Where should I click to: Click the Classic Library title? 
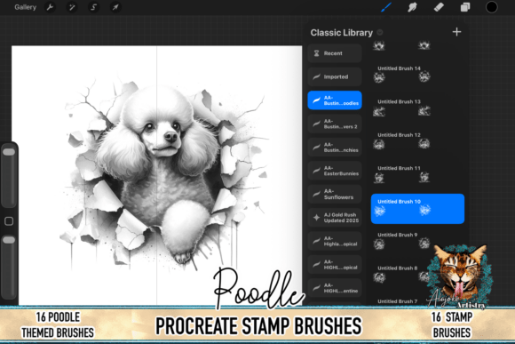(342, 33)
